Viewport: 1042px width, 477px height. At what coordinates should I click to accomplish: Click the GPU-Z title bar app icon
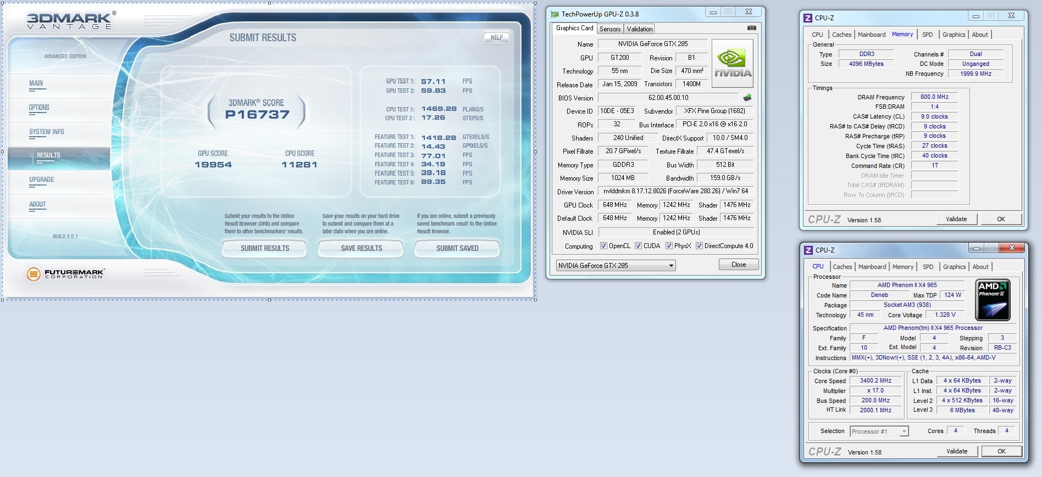555,14
